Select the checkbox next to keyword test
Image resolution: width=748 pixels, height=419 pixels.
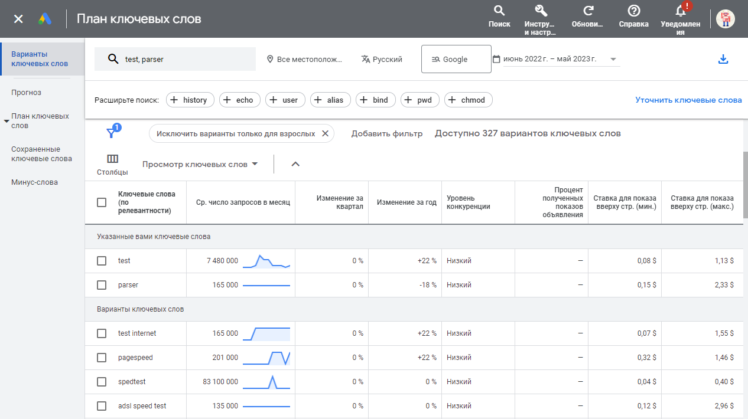pos(101,260)
